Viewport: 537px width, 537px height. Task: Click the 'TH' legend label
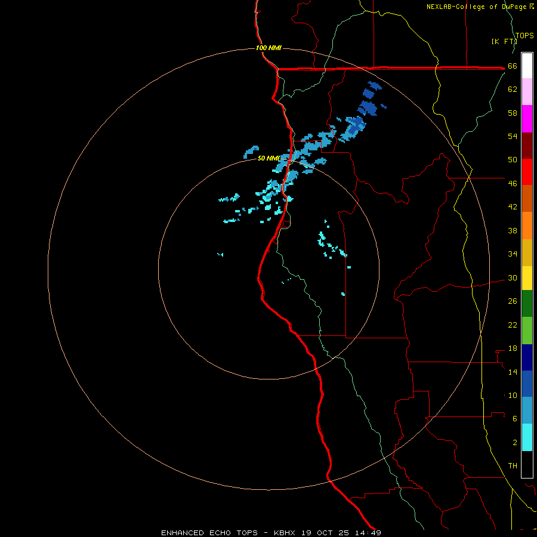click(513, 466)
